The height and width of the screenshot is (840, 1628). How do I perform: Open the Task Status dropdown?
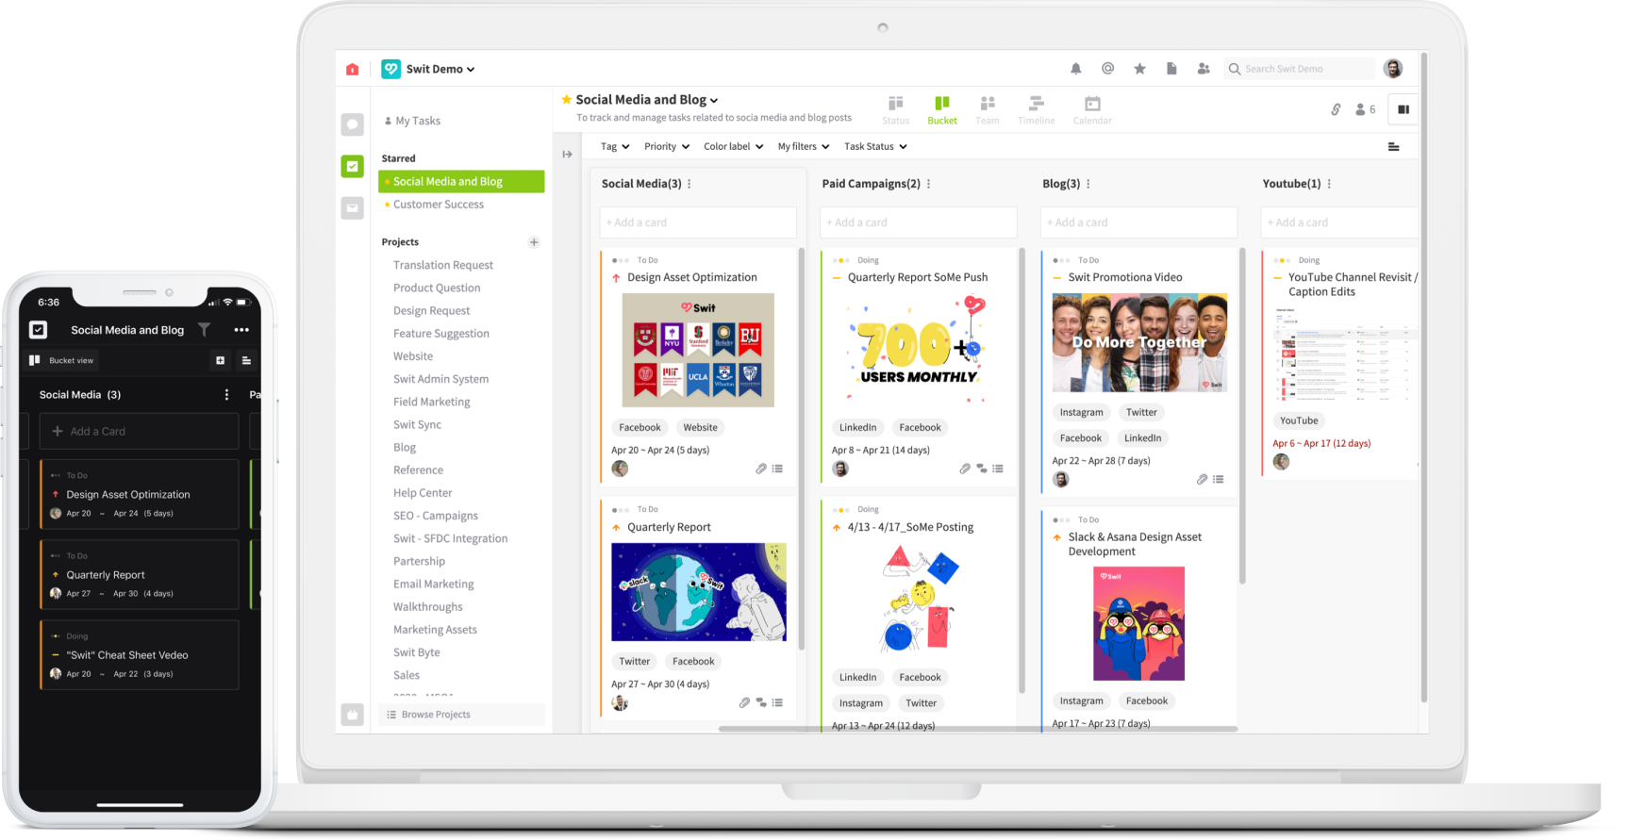pos(875,146)
